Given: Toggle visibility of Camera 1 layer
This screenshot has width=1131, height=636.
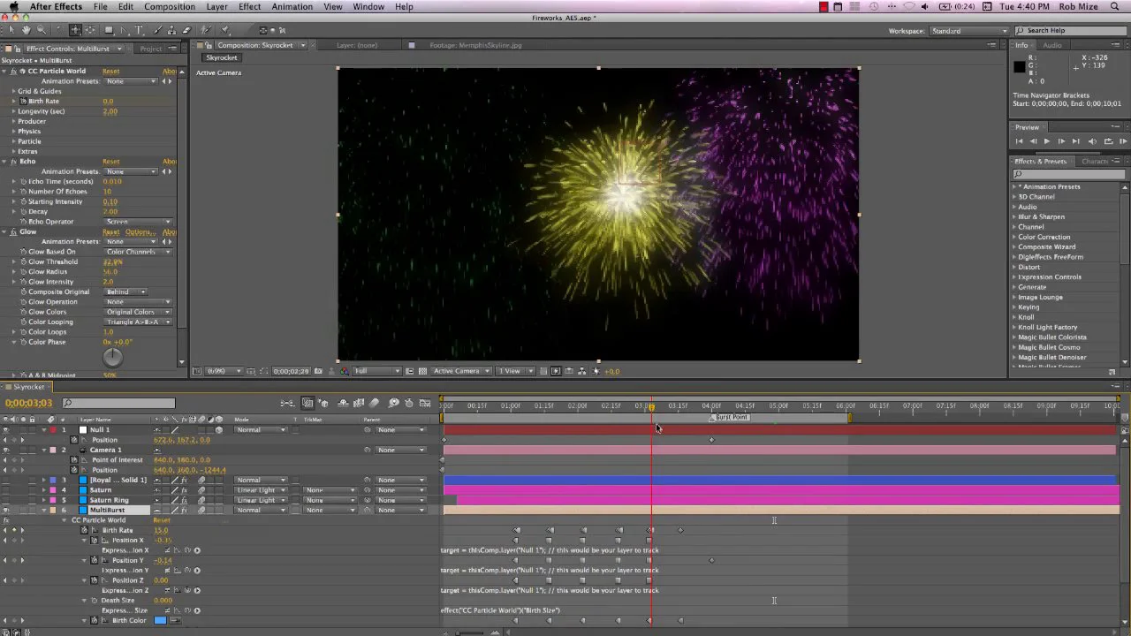Looking at the screenshot, I should [6, 450].
